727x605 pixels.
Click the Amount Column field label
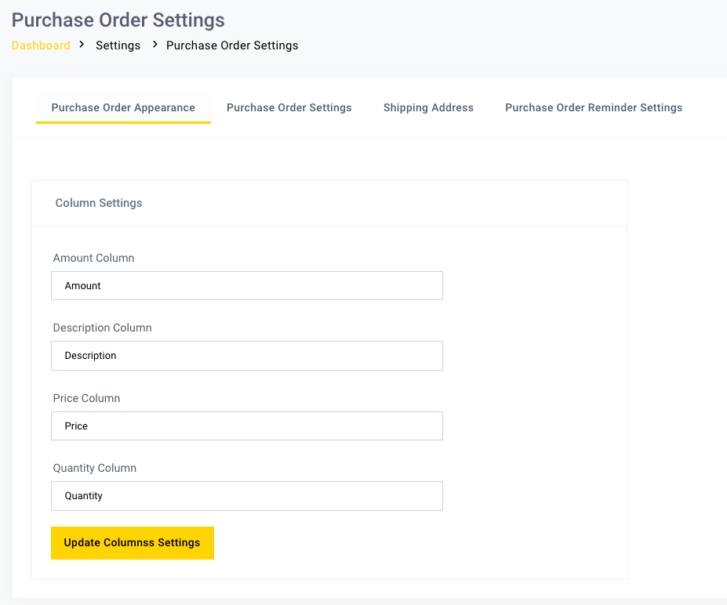tap(93, 258)
